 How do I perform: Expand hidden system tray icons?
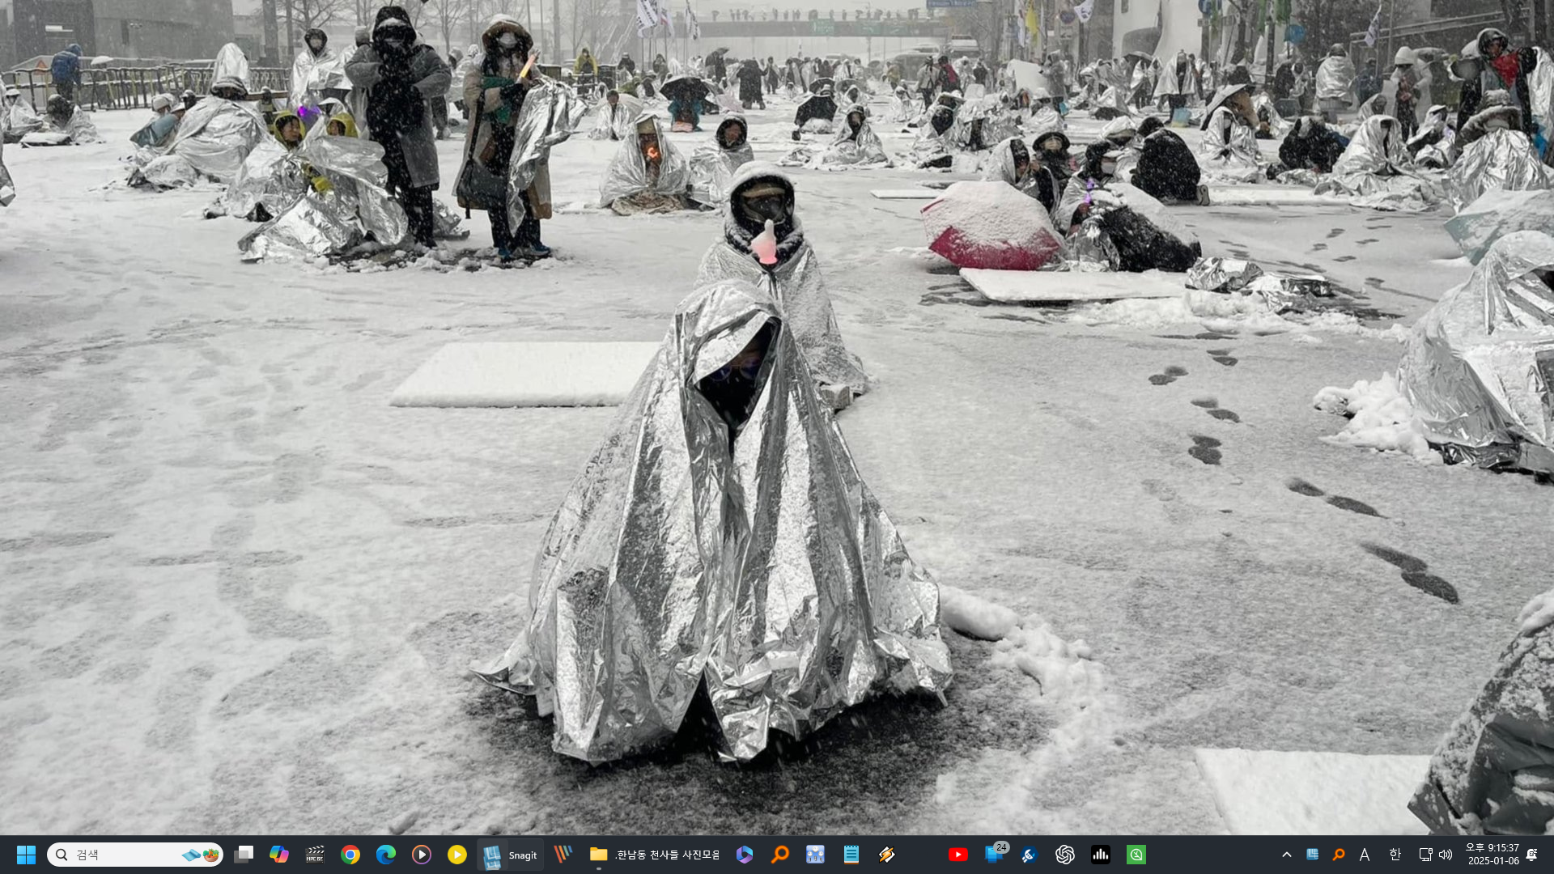(x=1286, y=855)
